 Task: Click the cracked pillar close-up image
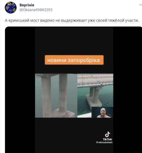tap(56, 96)
